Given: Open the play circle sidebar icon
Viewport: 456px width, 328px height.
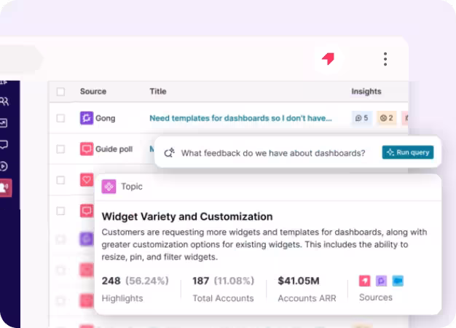Looking at the screenshot, I should tap(4, 166).
